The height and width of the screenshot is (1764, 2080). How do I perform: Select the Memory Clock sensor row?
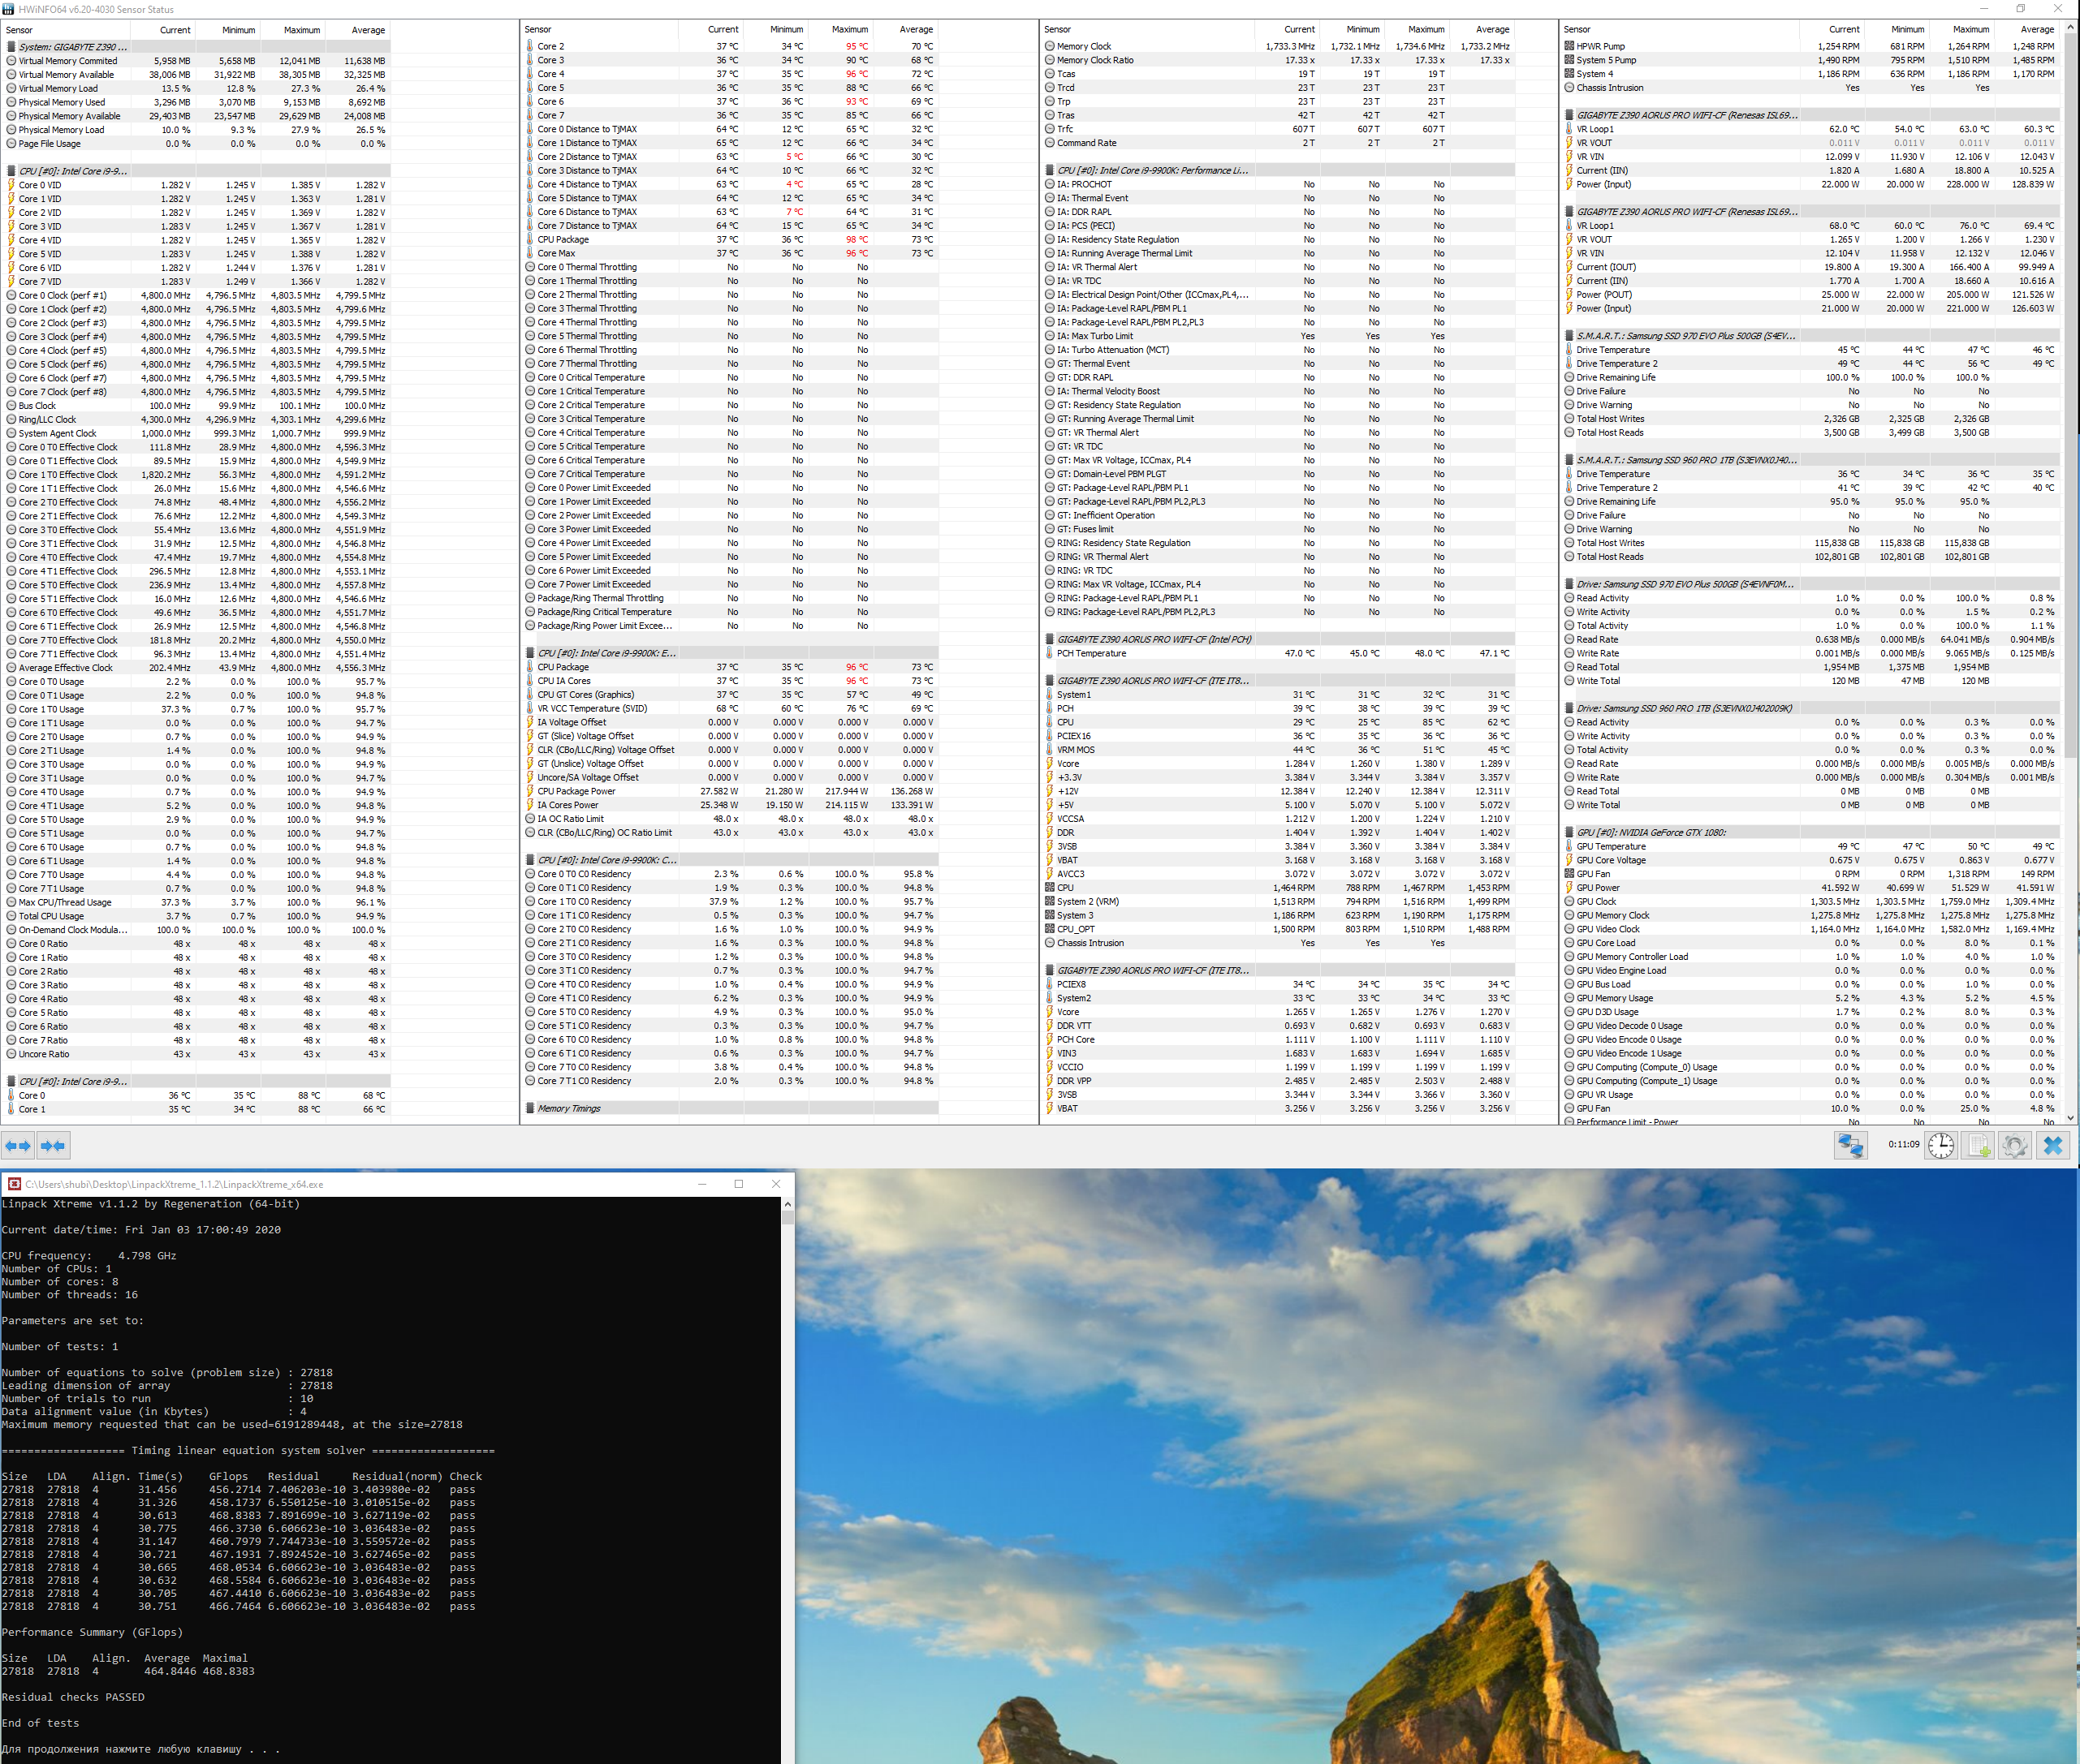(1084, 46)
